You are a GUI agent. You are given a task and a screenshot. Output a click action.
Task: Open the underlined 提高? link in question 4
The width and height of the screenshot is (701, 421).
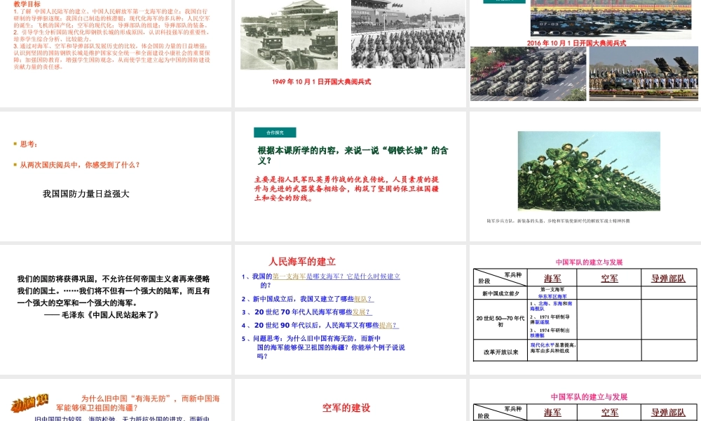(x=389, y=326)
